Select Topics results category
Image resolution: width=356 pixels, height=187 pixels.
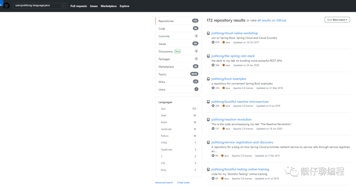[x=178, y=74]
